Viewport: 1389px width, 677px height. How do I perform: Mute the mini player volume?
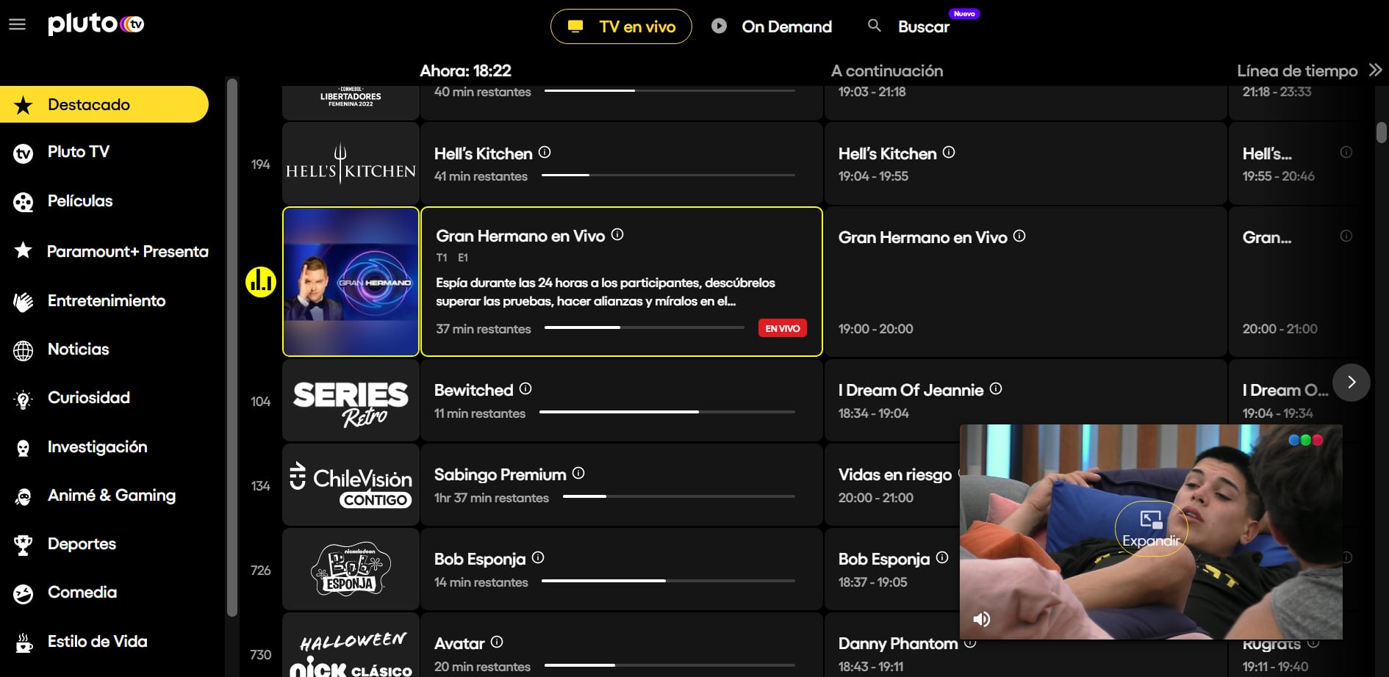click(982, 619)
